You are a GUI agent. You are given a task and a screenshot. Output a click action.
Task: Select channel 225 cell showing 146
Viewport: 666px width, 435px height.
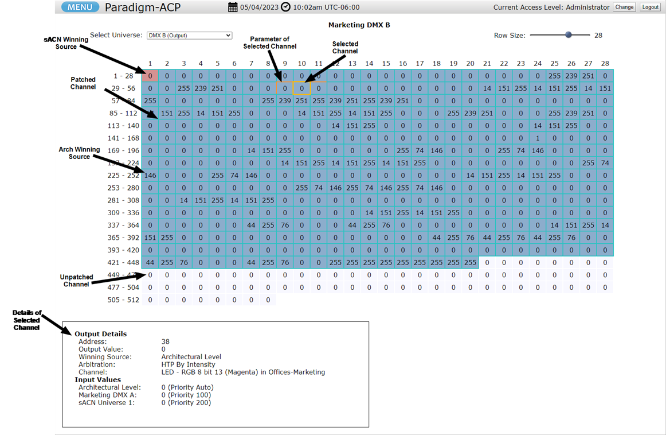coord(150,176)
